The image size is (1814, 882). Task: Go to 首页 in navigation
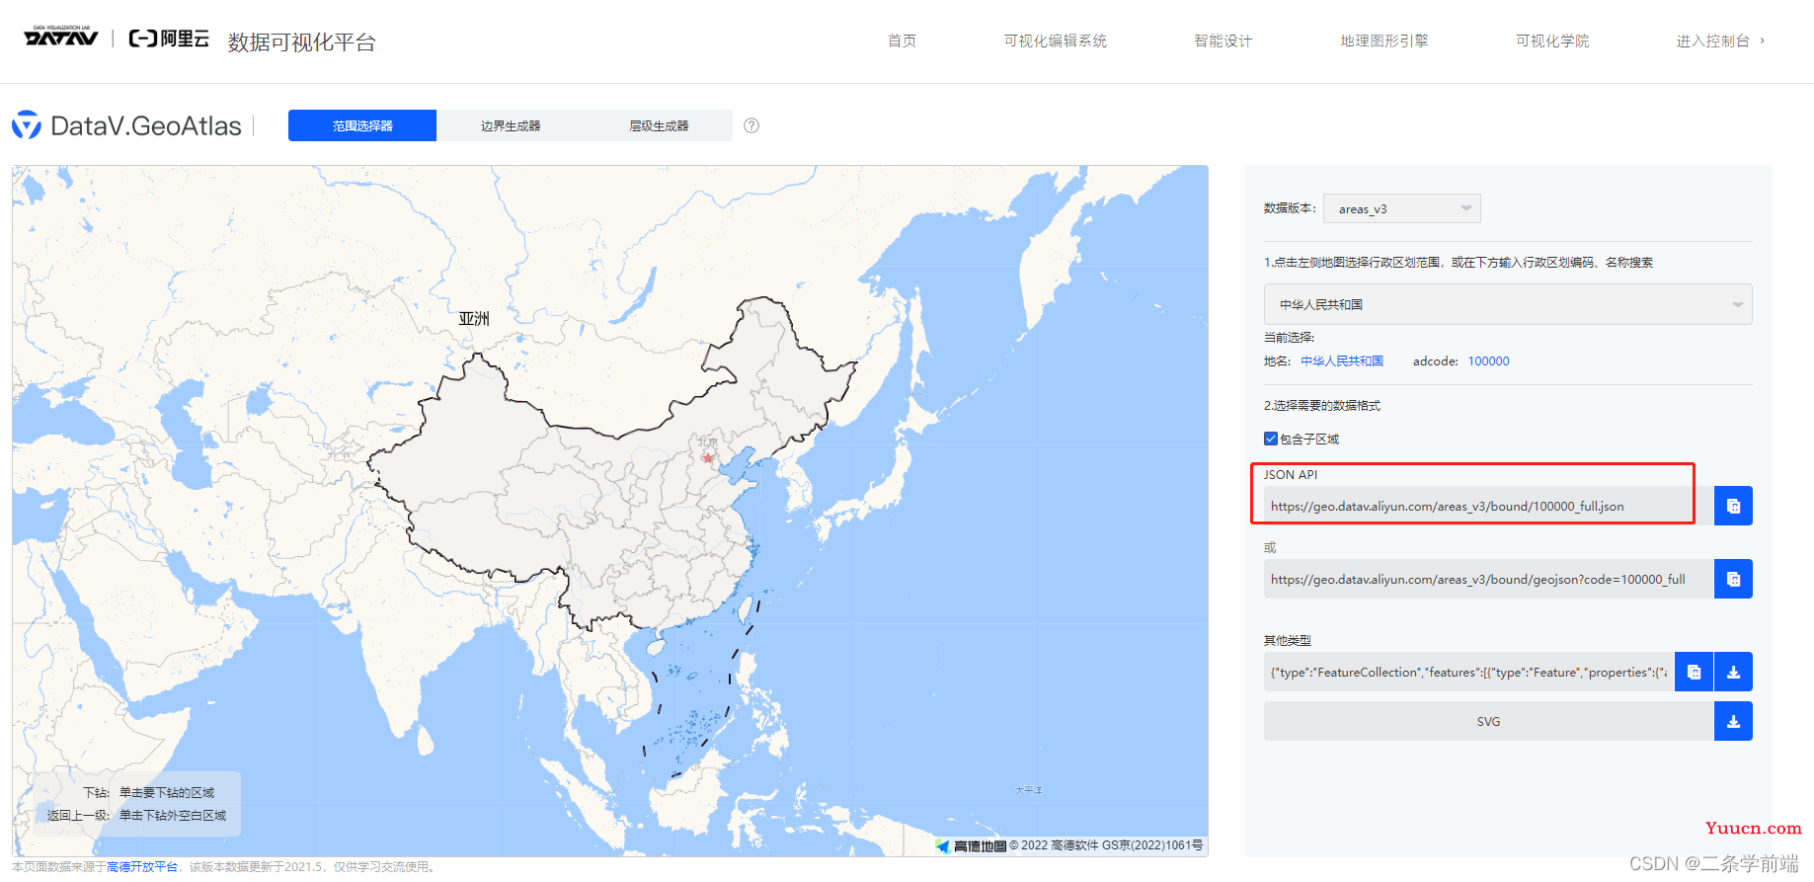[x=902, y=40]
